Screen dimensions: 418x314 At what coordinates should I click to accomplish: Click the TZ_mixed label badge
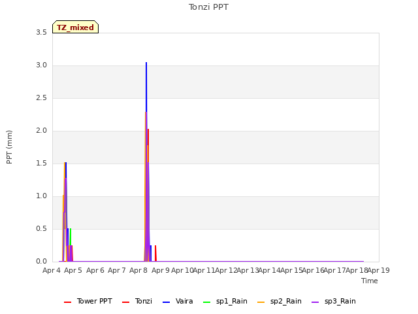[x=76, y=27]
